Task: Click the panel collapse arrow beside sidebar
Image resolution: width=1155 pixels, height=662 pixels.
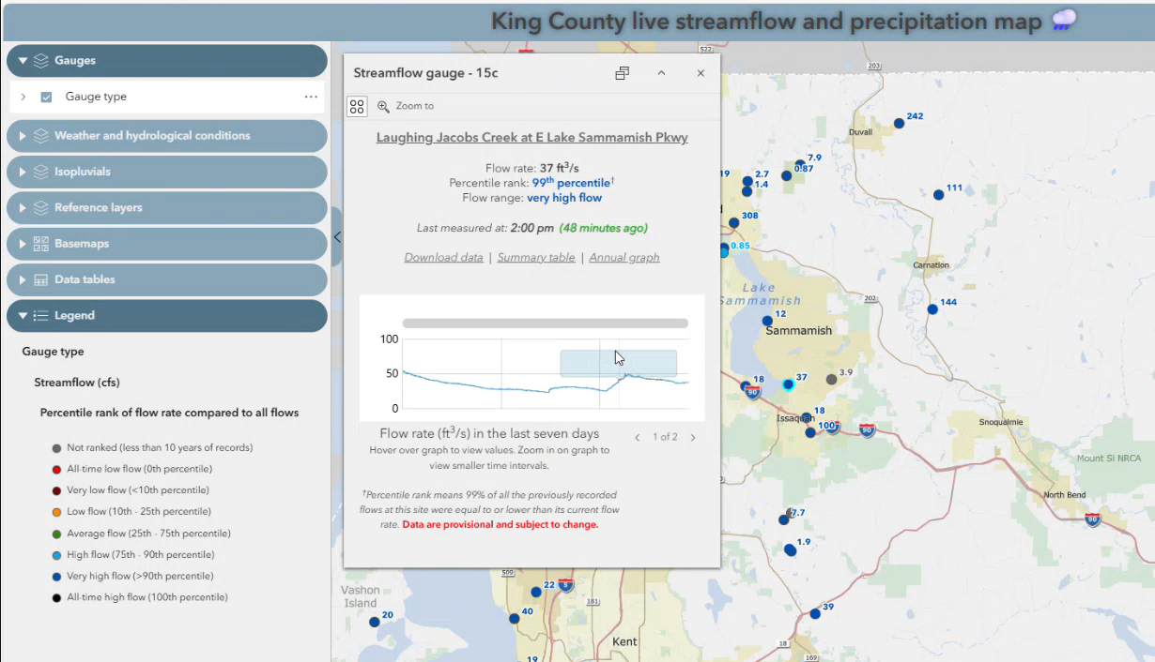Action: [337, 236]
